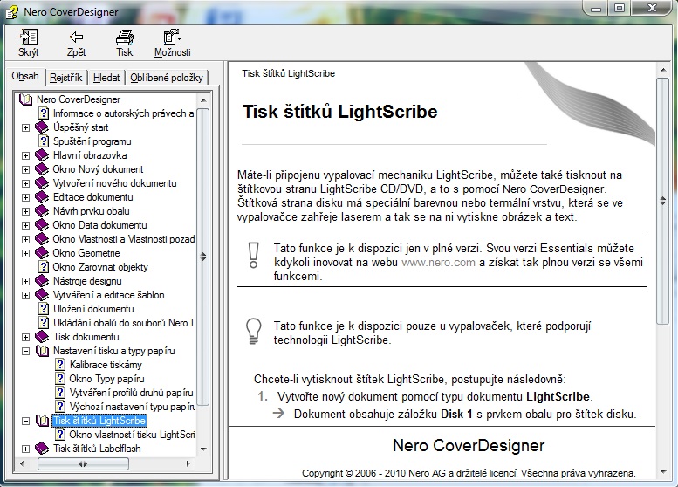The height and width of the screenshot is (487, 678).
Task: Expand the Nástroje designu node
Action: point(25,282)
